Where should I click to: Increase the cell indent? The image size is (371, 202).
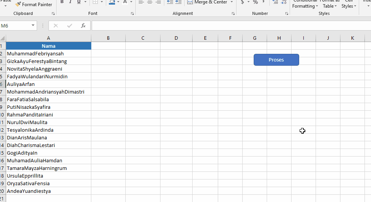[178, 2]
